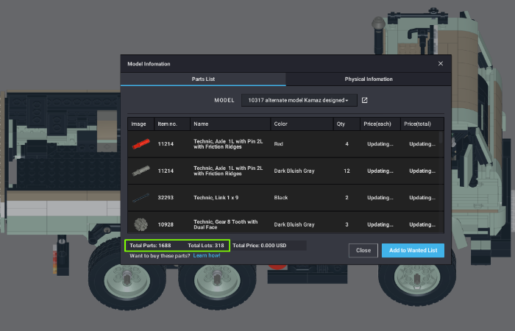Click Add to Wanted List button
This screenshot has height=331, width=515.
(413, 250)
